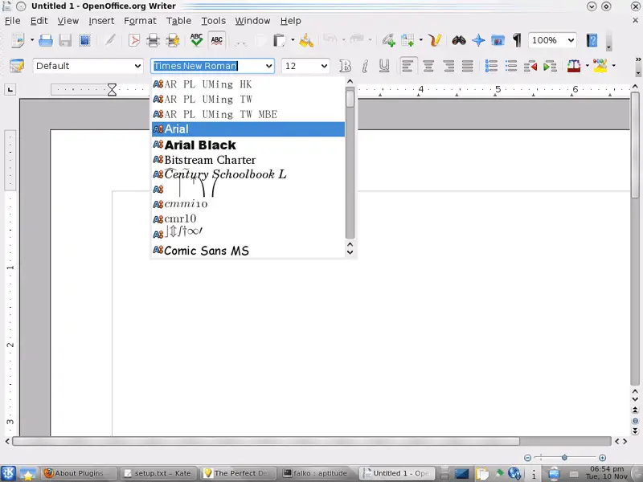Click the Edit File pencil icon
This screenshot has height=482, width=643.
110,40
